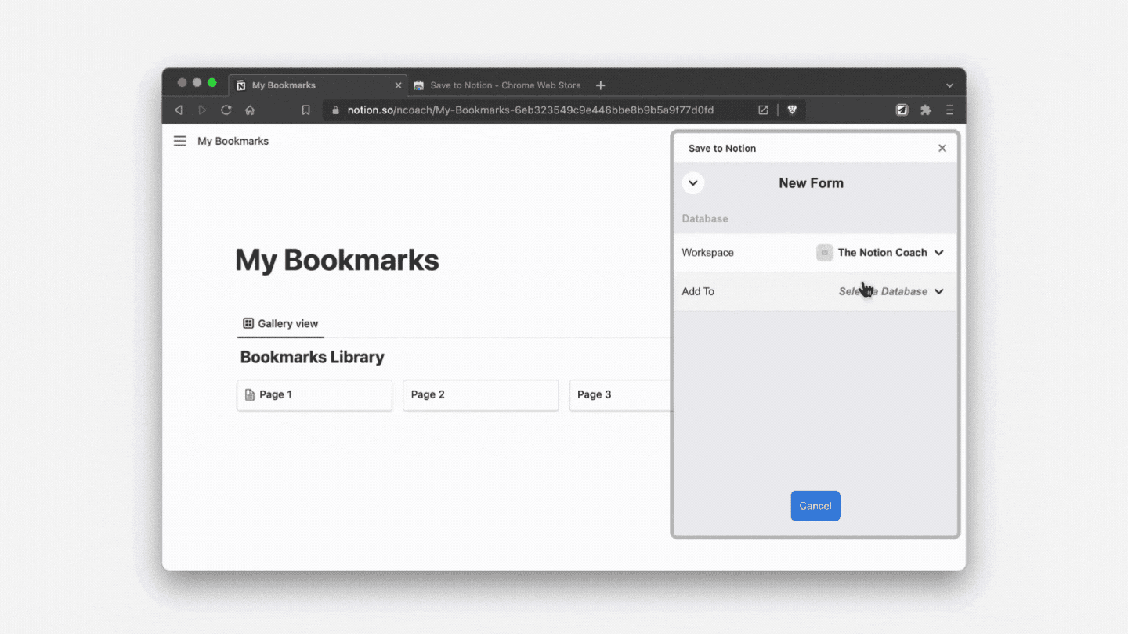Open the extensions puzzle menu
Screen dimensions: 1128x634
926,110
